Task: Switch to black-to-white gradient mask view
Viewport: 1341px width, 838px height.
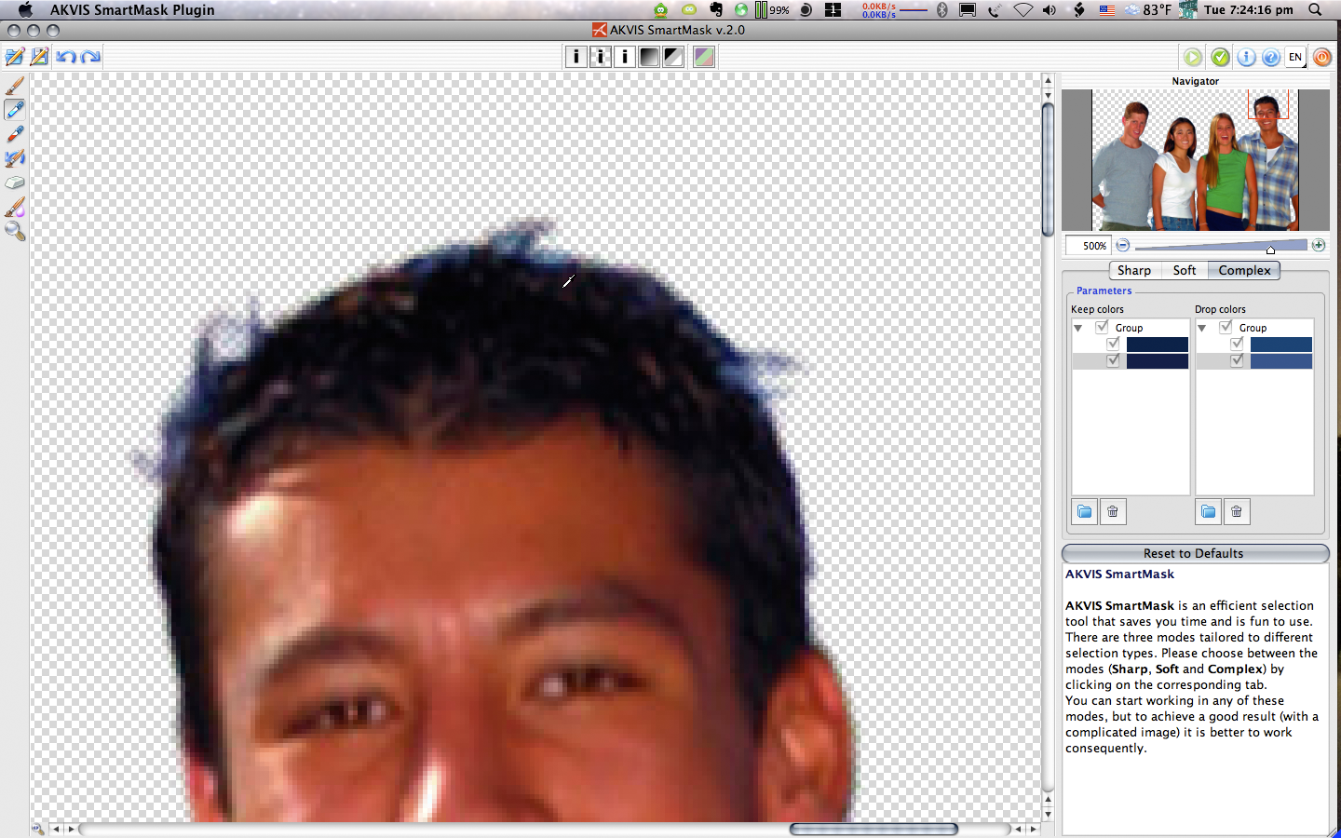Action: [x=649, y=57]
